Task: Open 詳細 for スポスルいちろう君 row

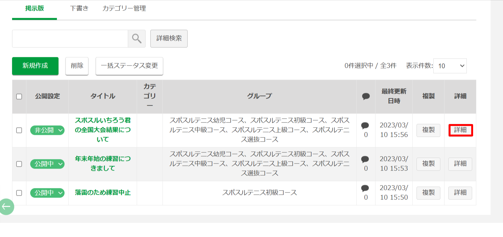Action: (x=460, y=130)
